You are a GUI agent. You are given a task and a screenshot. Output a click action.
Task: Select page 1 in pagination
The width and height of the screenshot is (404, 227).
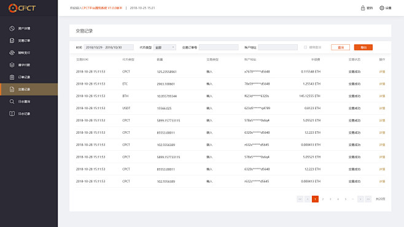pyautogui.click(x=315, y=199)
